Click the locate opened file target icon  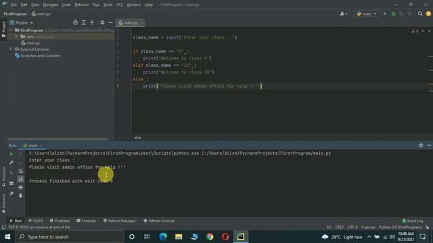(75, 22)
